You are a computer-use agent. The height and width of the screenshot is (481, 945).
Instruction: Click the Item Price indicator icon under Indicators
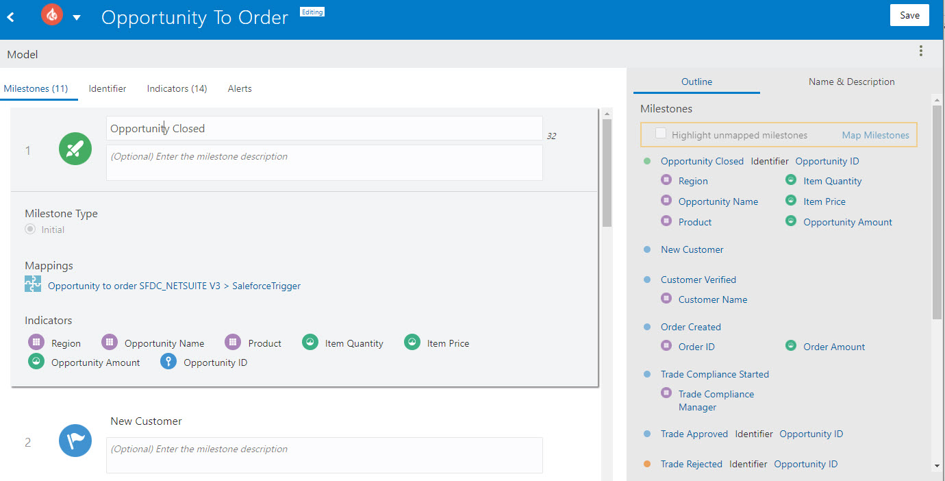click(x=412, y=343)
